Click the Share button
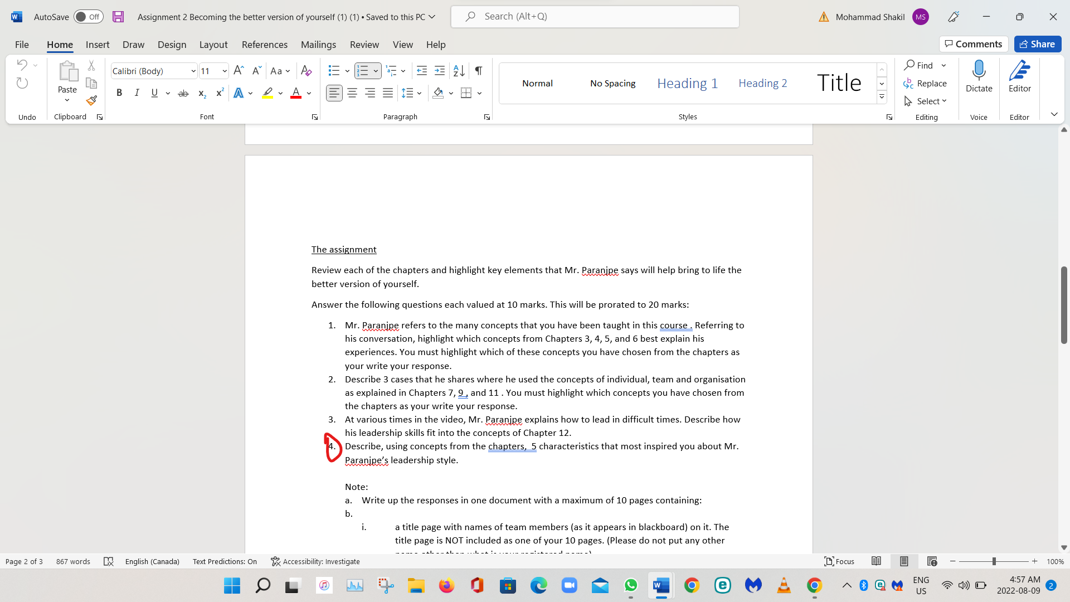Screen dimensions: 1070x602 pos(1037,44)
